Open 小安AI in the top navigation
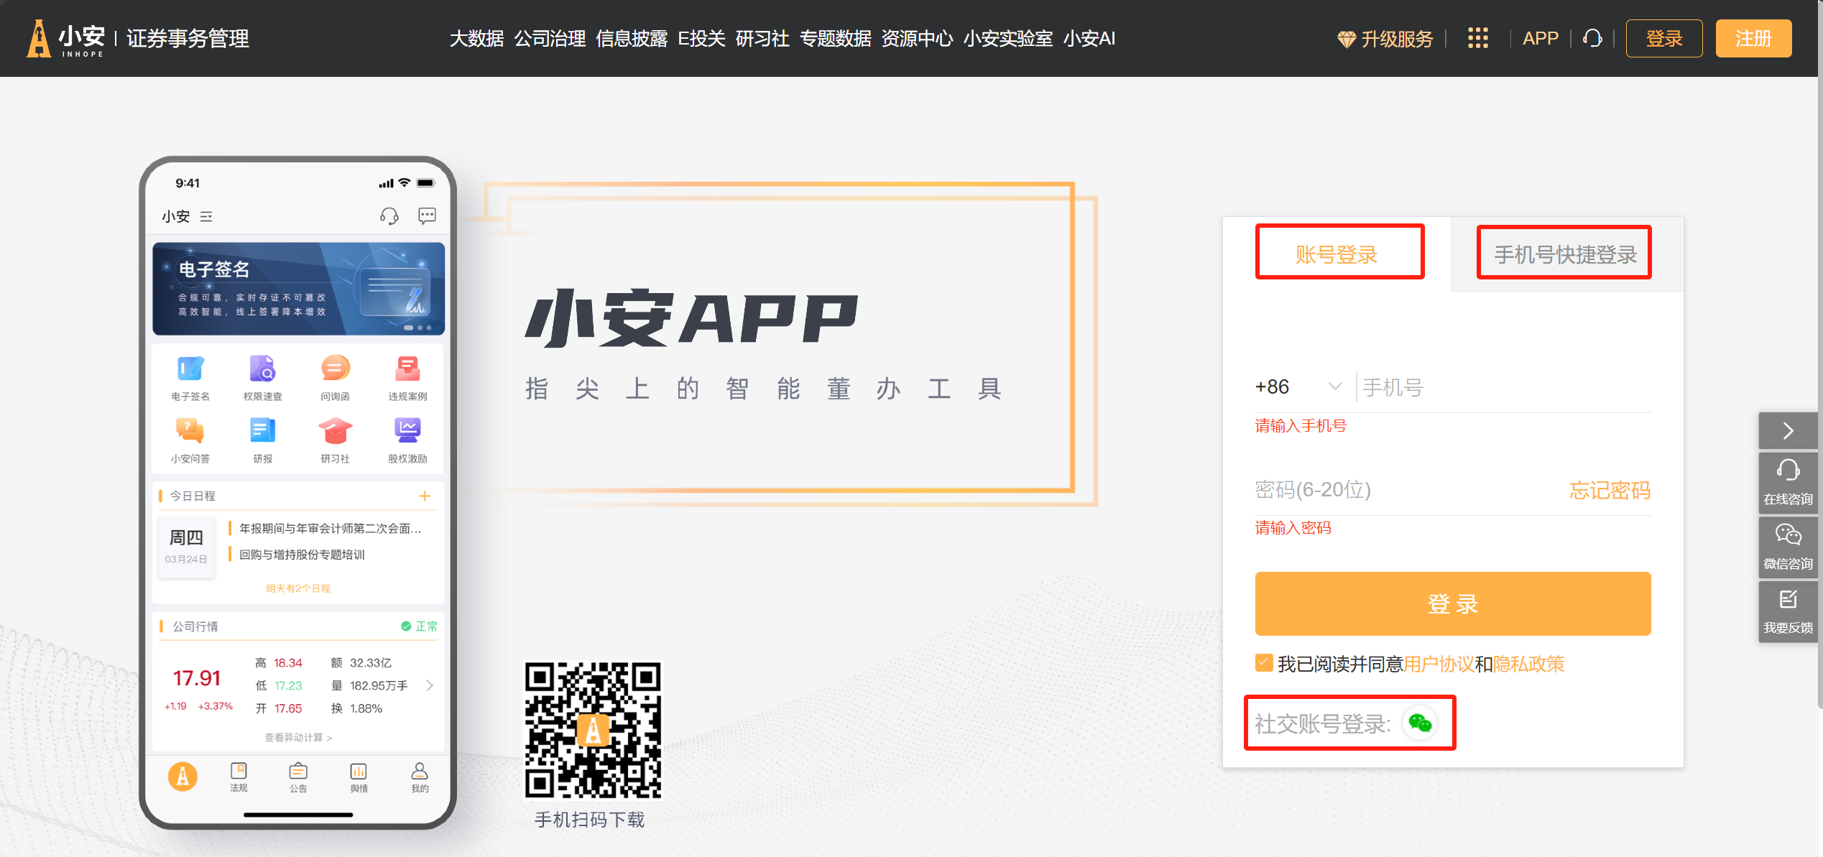This screenshot has height=857, width=1823. point(1089,39)
